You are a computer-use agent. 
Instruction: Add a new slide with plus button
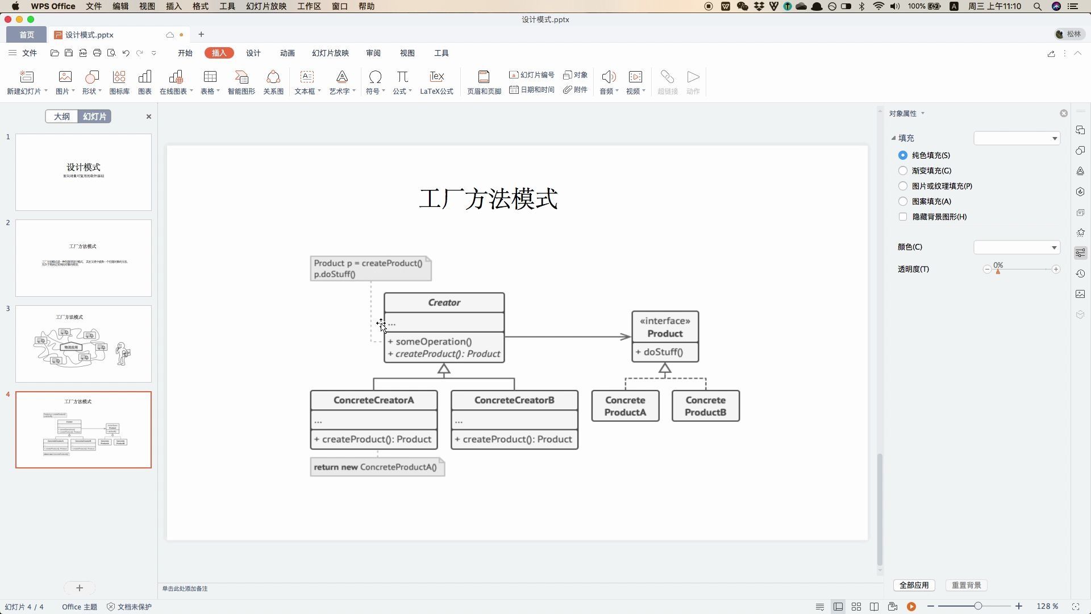80,588
